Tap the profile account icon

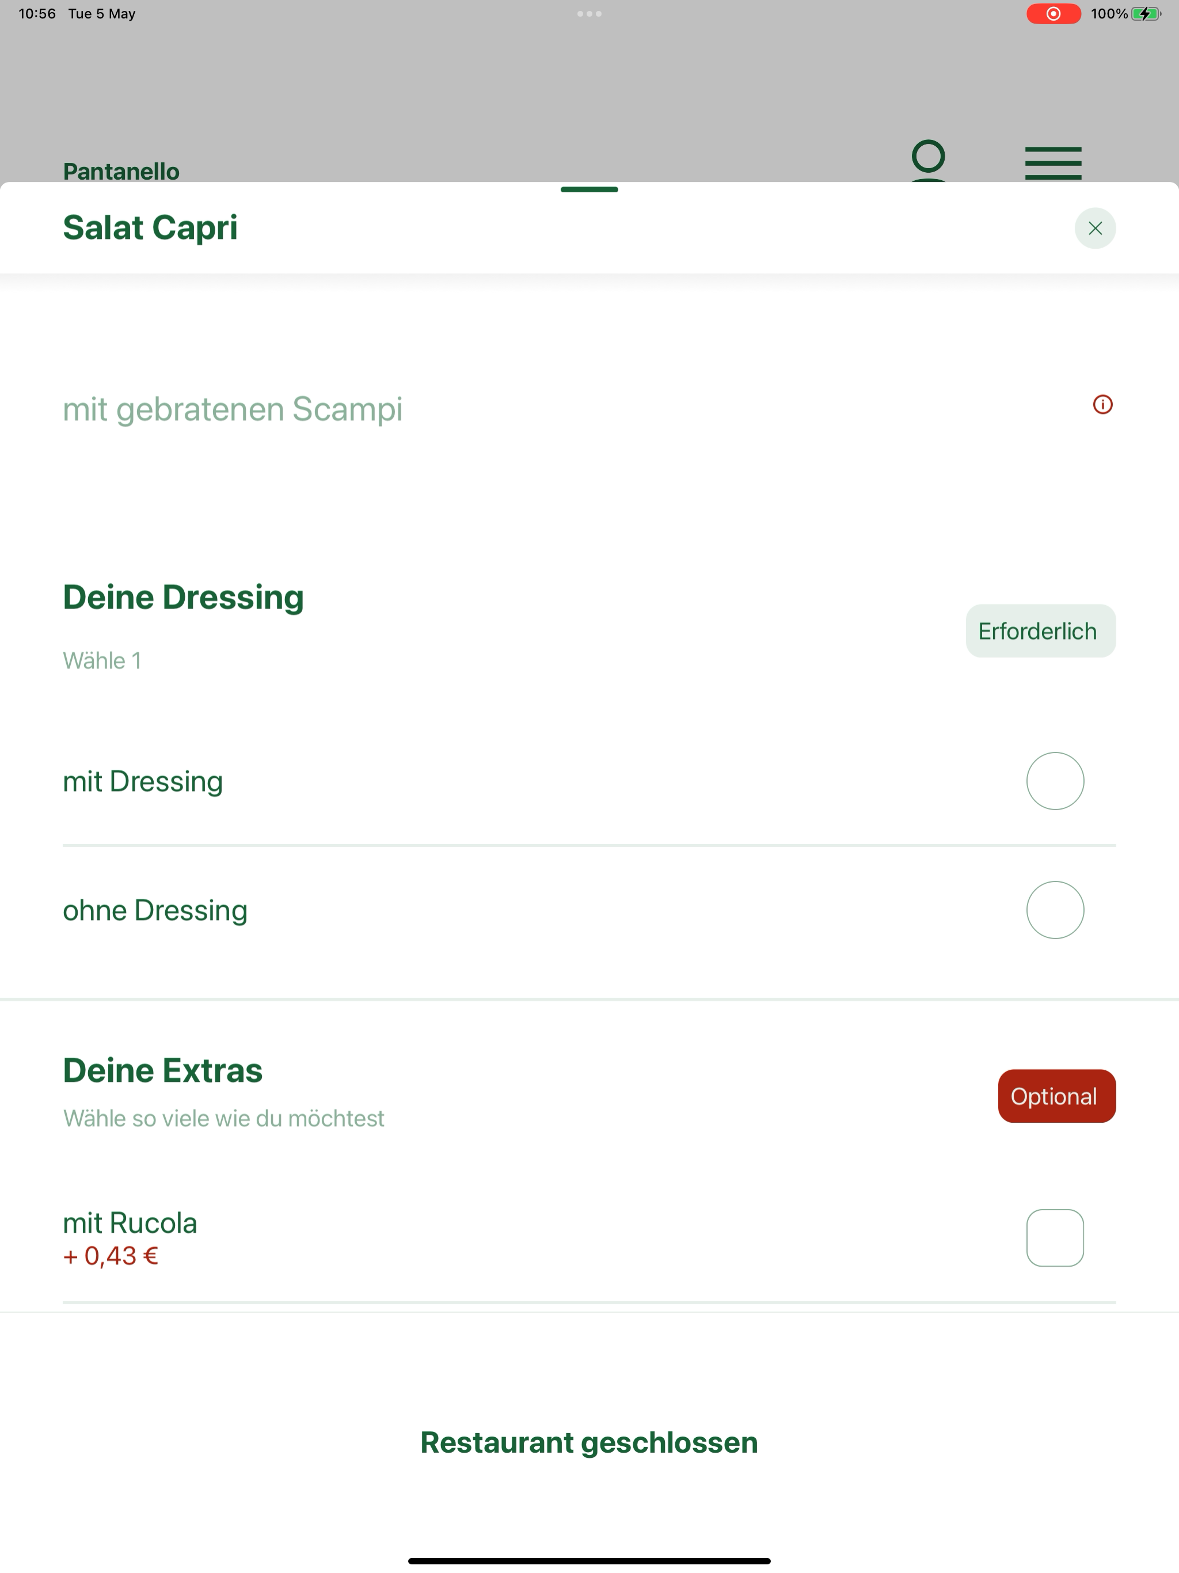pyautogui.click(x=928, y=161)
